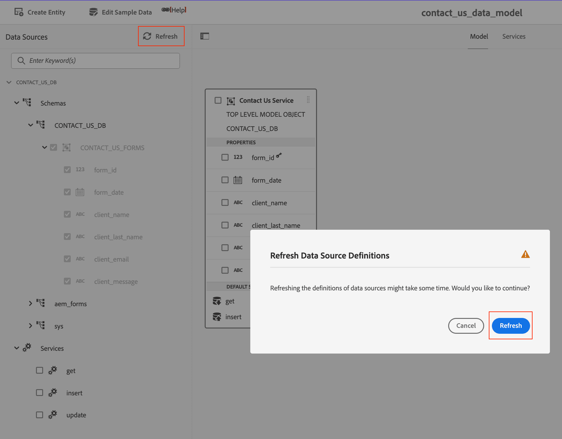Toggle the form_id checkbox in Data Sources tree
Image resolution: width=562 pixels, height=439 pixels.
(67, 170)
